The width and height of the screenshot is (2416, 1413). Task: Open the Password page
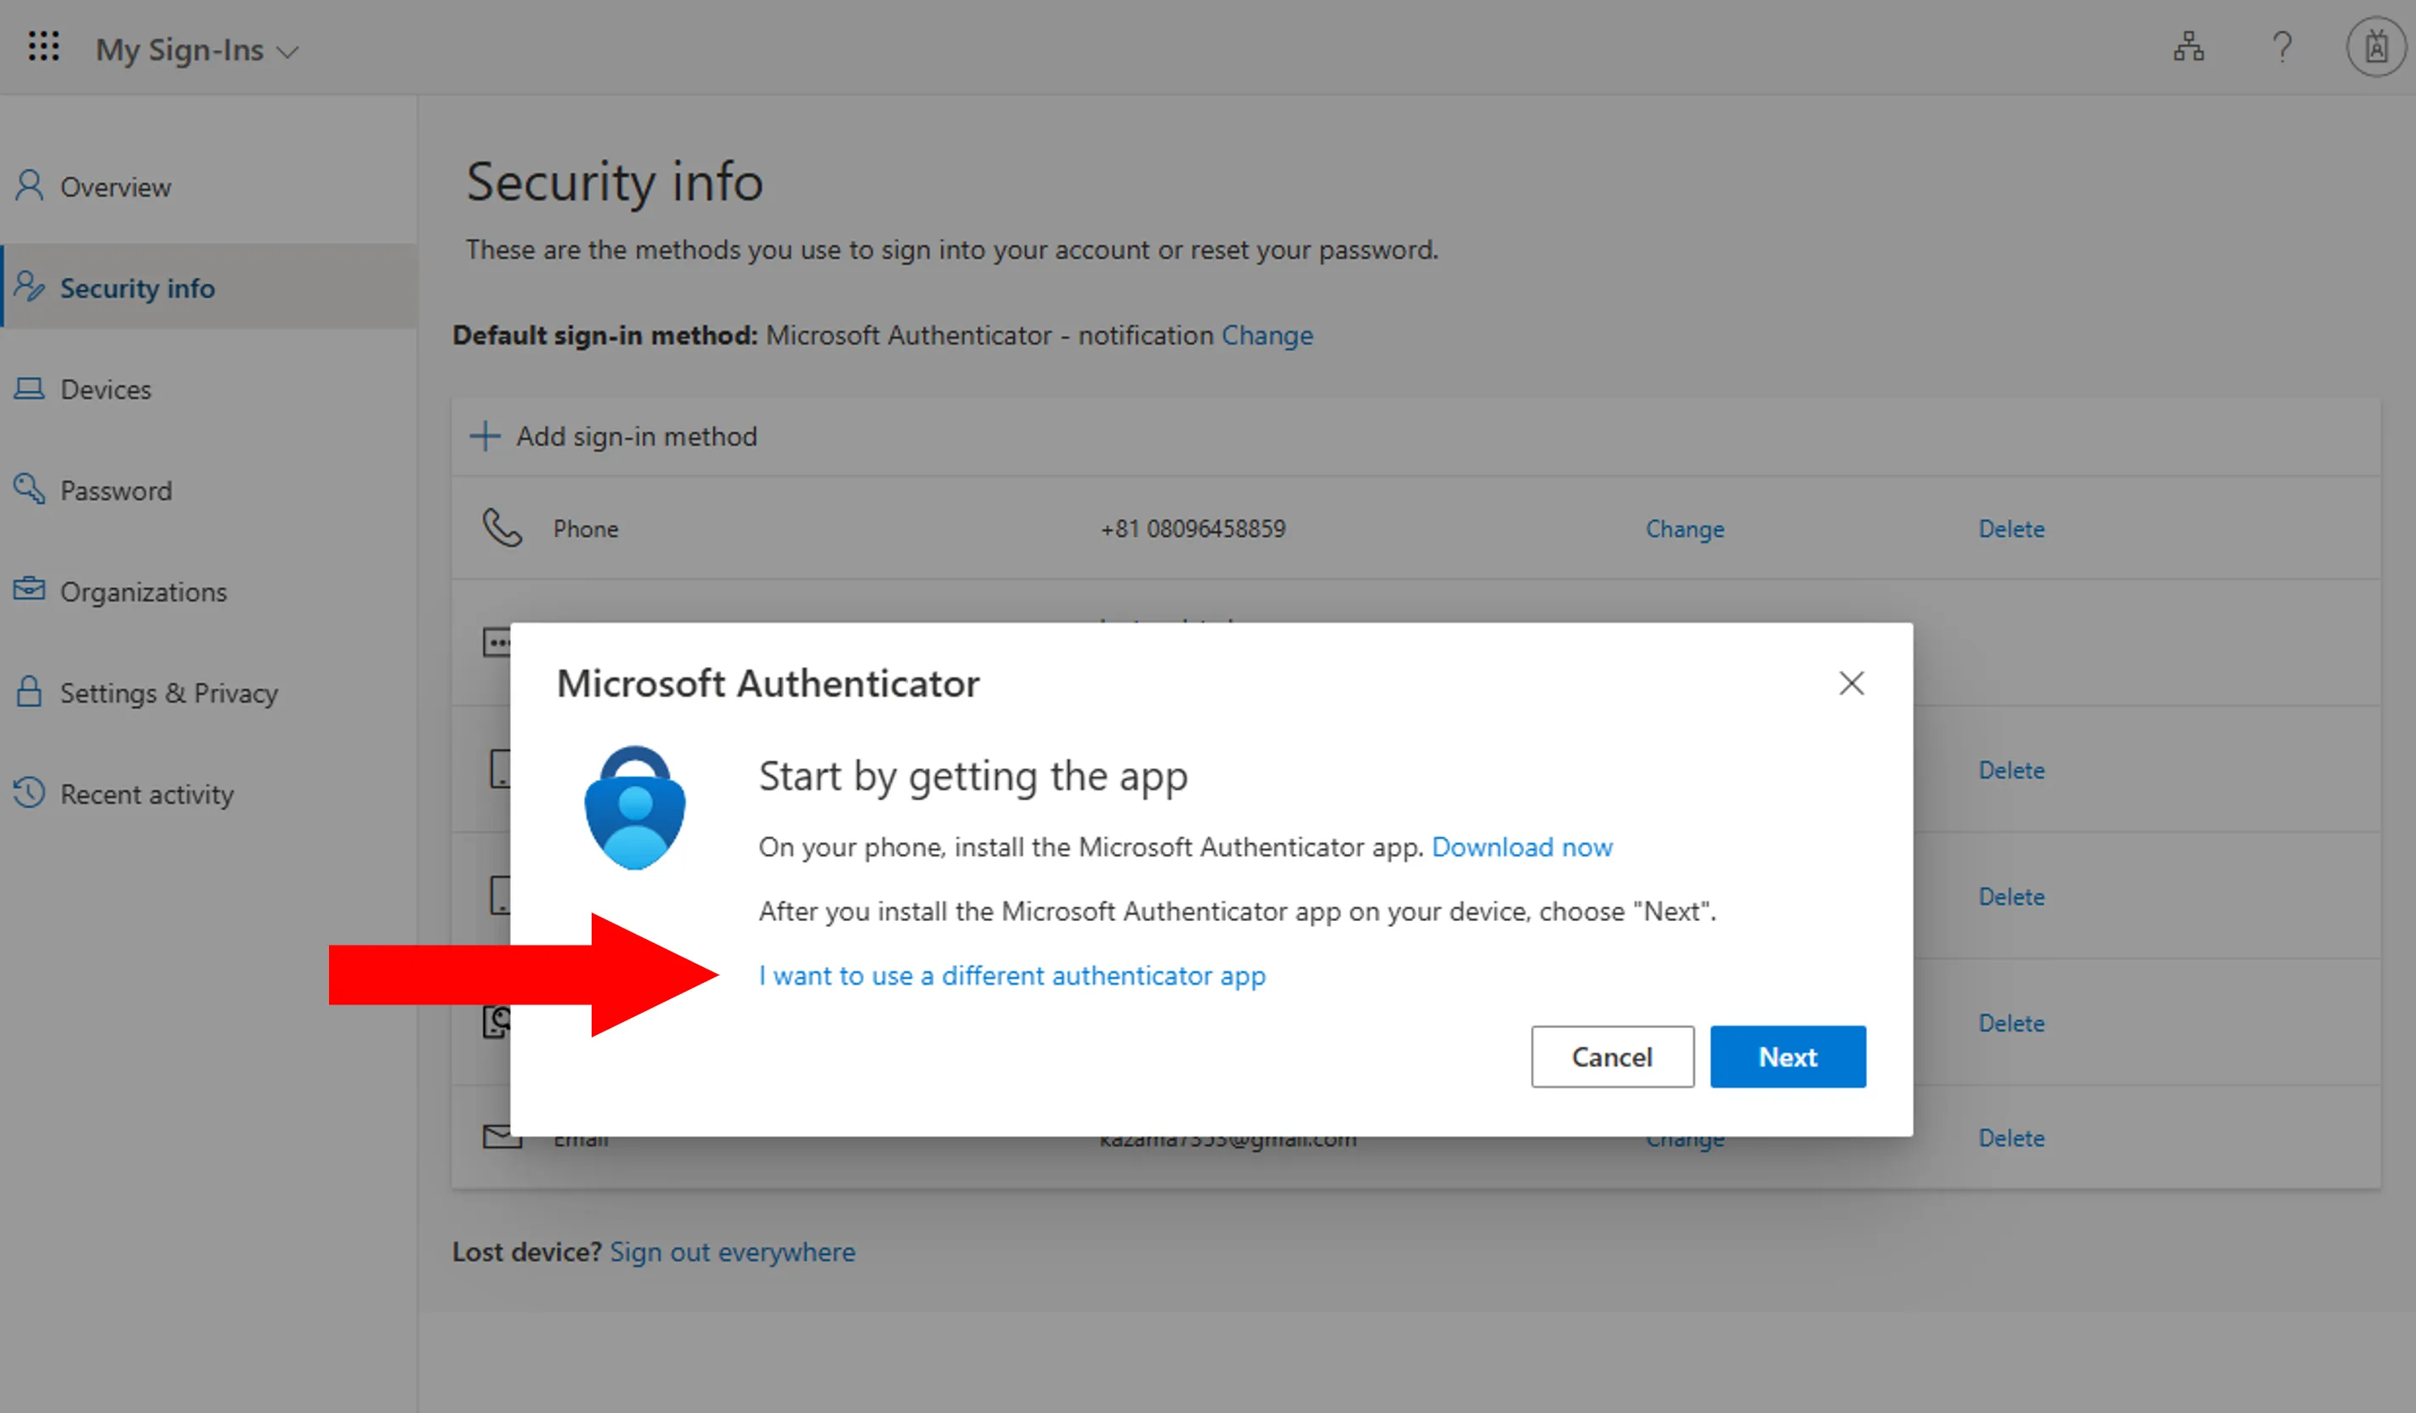[x=116, y=490]
